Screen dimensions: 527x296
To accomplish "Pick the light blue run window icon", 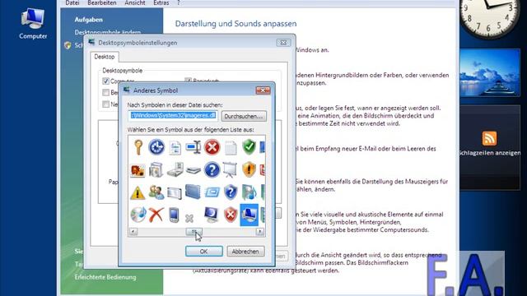I will click(212, 192).
